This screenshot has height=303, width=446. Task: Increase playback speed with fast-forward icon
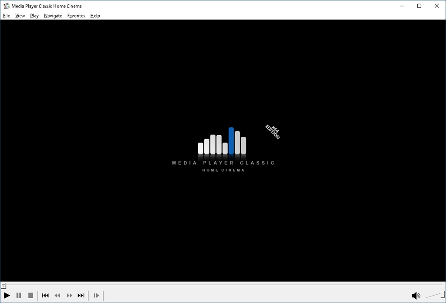pyautogui.click(x=69, y=296)
